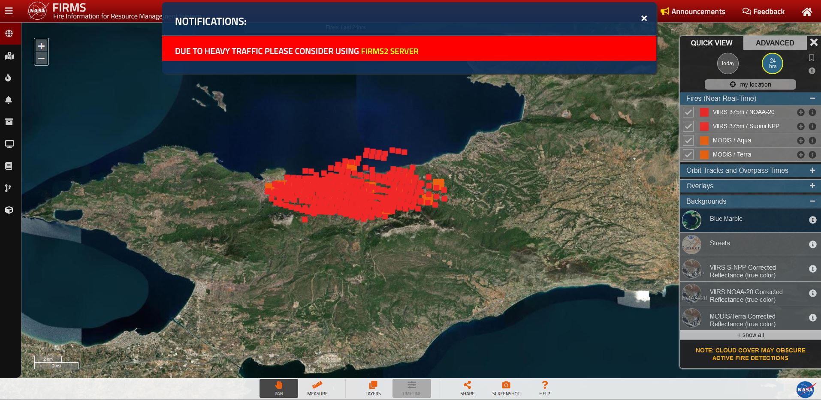This screenshot has height=400, width=821.
Task: Click the bookmark icon in Quick View panel
Action: pos(811,58)
